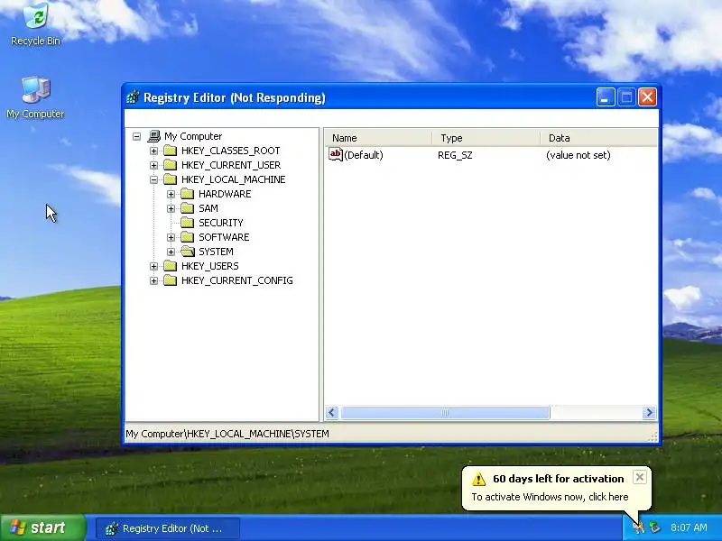Select the HKEY_LOCAL_MACHINE label
This screenshot has height=541, width=722.
click(234, 179)
